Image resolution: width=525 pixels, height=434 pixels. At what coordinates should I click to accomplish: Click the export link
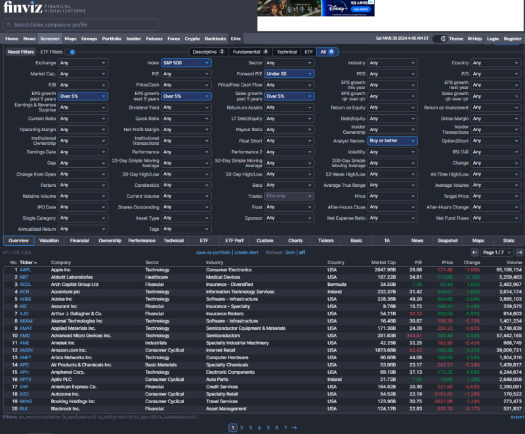(517, 417)
